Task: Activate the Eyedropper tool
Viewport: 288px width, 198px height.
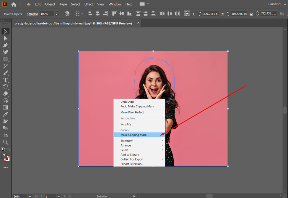Action: click(5, 114)
